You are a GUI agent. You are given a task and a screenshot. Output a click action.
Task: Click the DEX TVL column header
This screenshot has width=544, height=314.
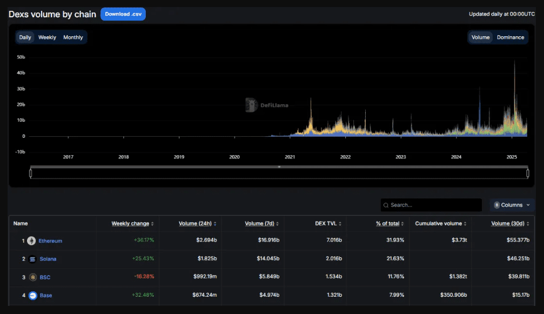[326, 224]
